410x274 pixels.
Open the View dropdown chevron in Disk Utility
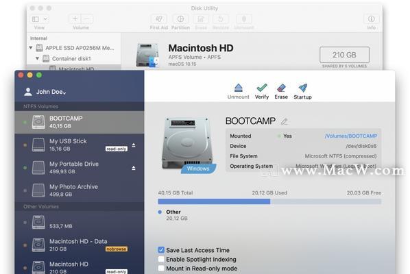click(x=45, y=19)
